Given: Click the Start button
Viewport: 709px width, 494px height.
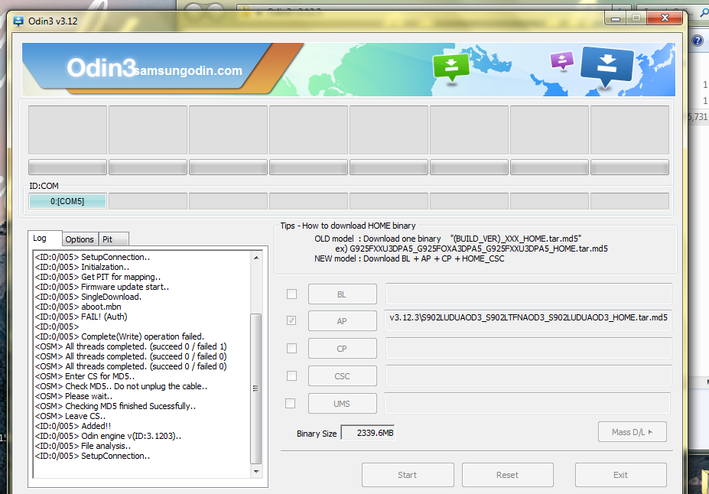Looking at the screenshot, I should (408, 475).
